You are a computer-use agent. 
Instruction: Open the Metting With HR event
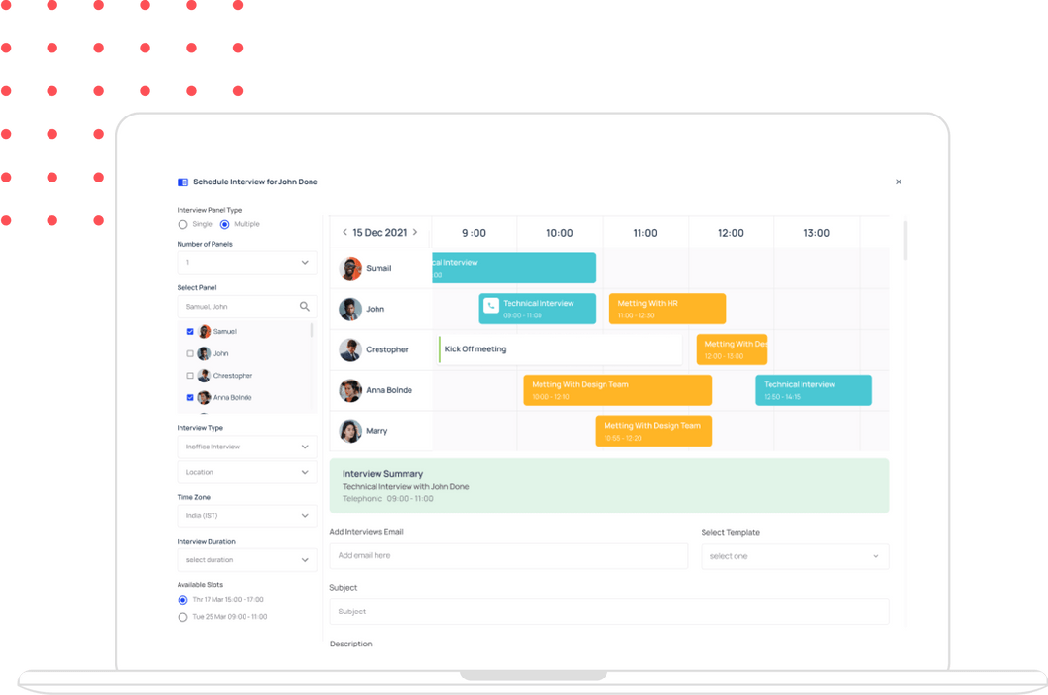(667, 308)
